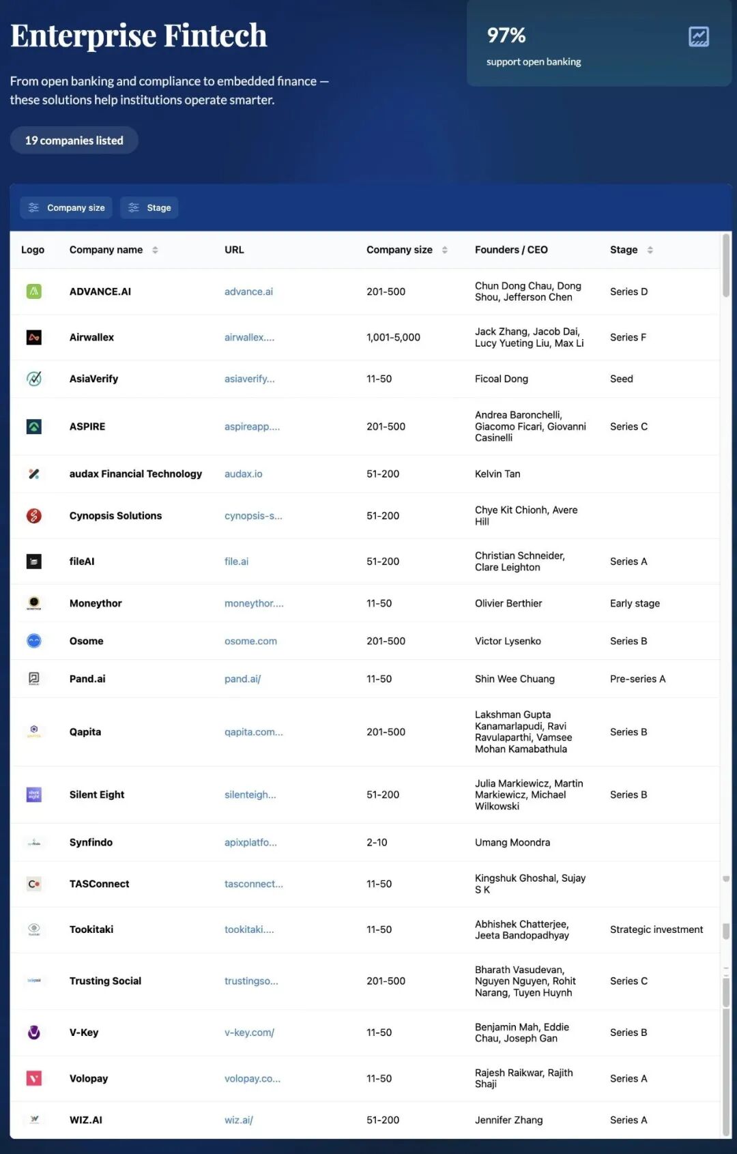Click the ASPIRE company logo

pyautogui.click(x=33, y=427)
